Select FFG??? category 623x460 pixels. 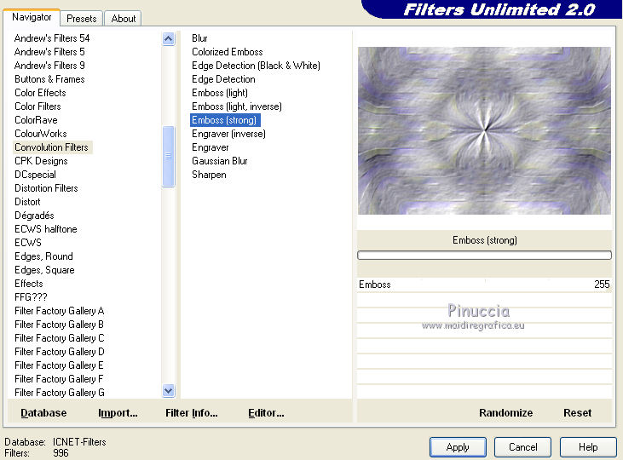point(31,297)
